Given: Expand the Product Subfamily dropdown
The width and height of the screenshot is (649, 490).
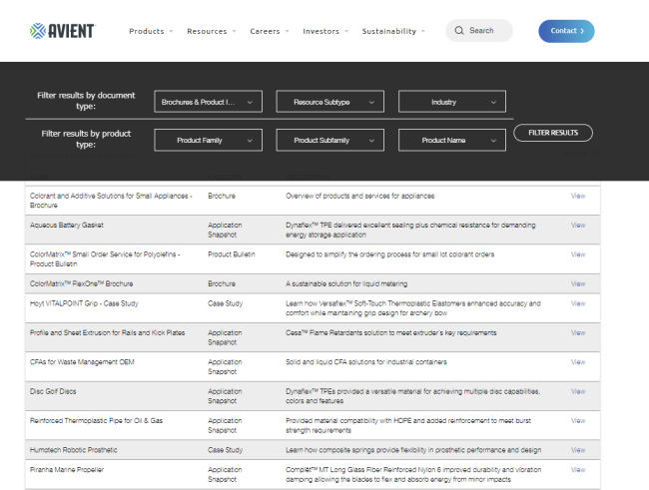Looking at the screenshot, I should tap(329, 141).
